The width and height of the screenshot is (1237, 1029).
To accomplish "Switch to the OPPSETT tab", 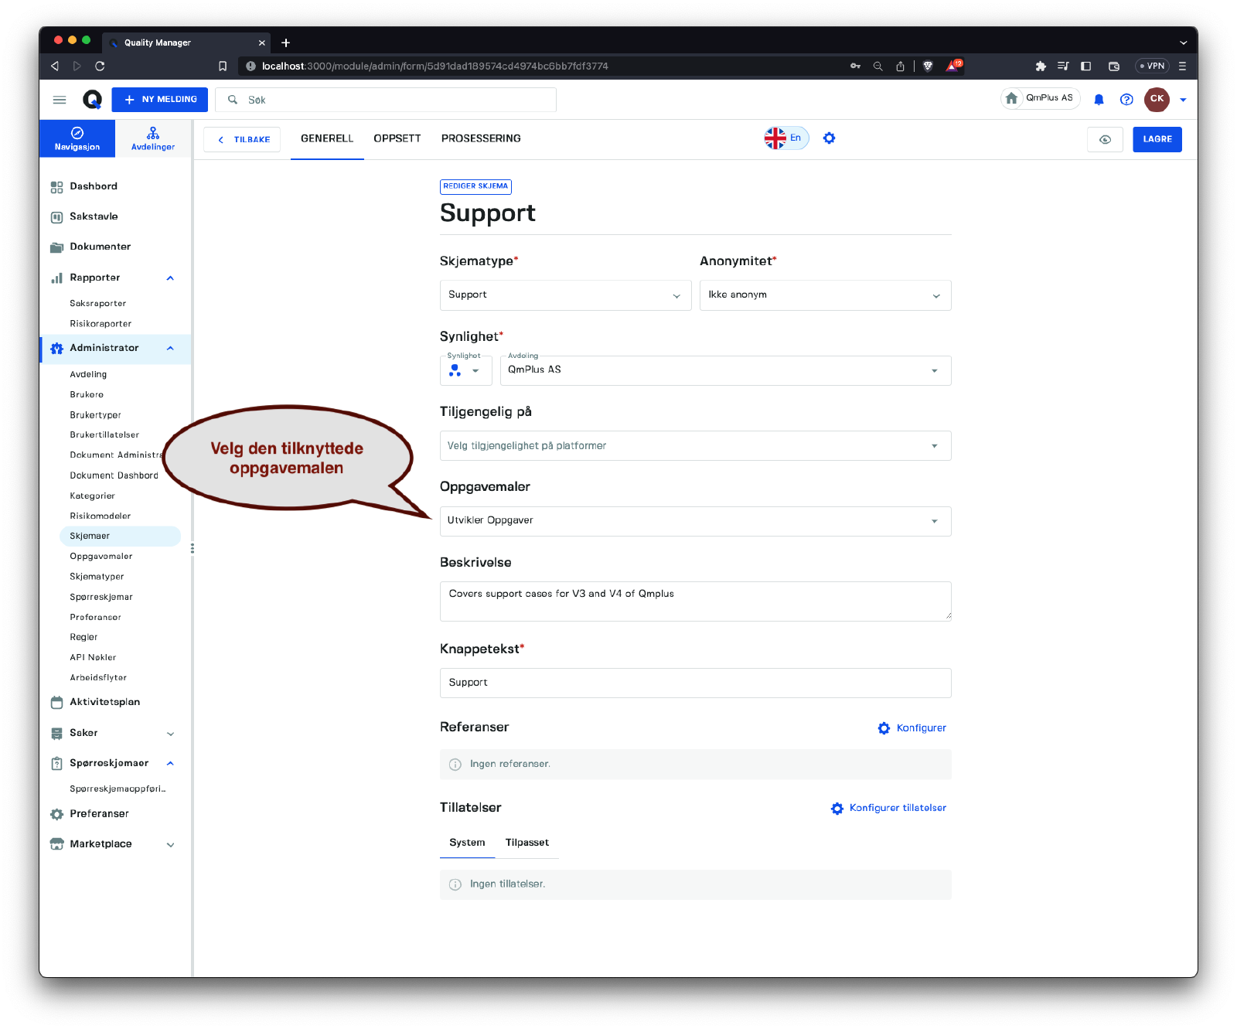I will [x=397, y=138].
